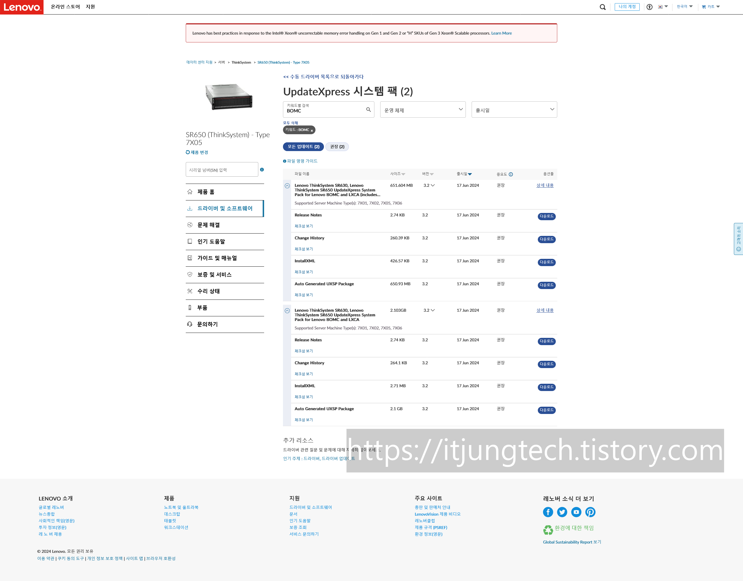Open 가이드 및 매뉴얼 in sidebar

pos(225,258)
